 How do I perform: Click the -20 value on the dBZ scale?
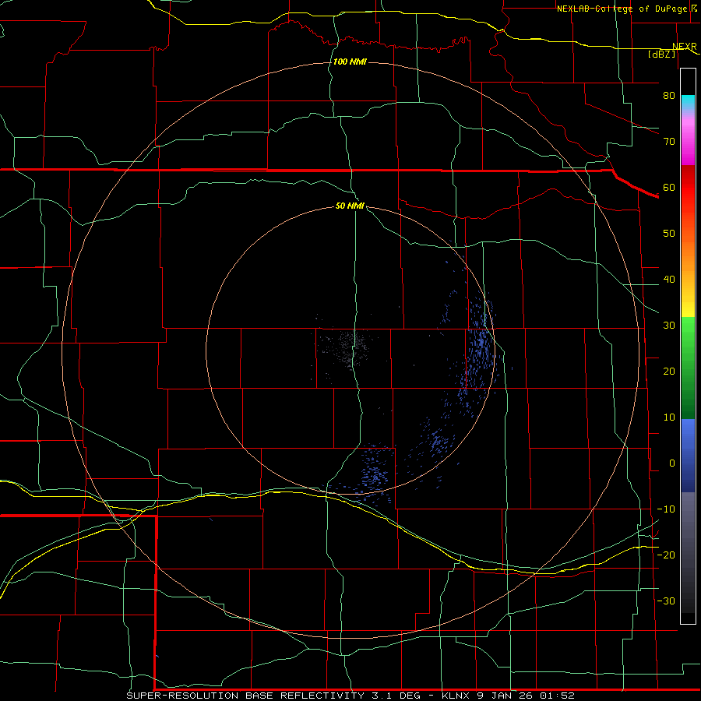tap(666, 555)
